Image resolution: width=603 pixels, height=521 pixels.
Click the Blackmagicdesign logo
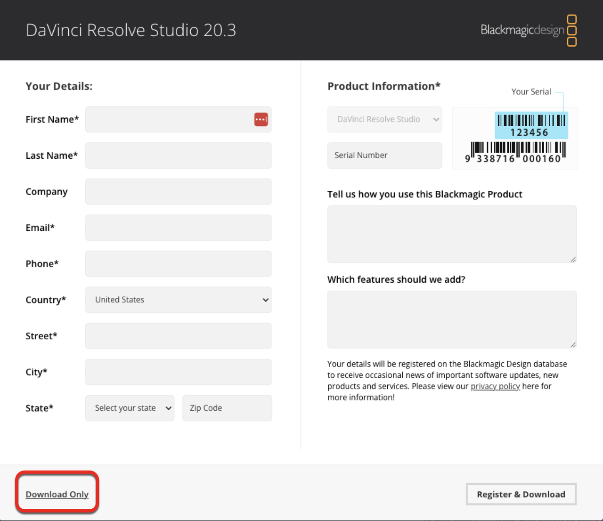click(529, 30)
